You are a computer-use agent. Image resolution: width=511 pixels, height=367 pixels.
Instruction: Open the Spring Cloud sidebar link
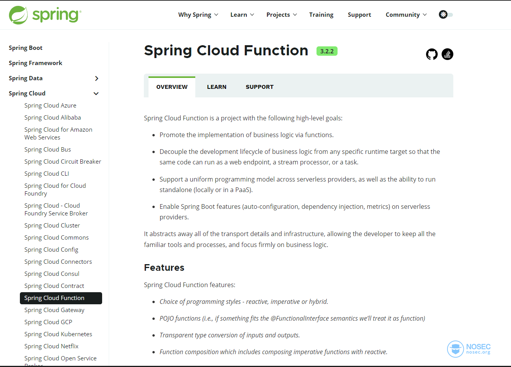click(x=27, y=94)
